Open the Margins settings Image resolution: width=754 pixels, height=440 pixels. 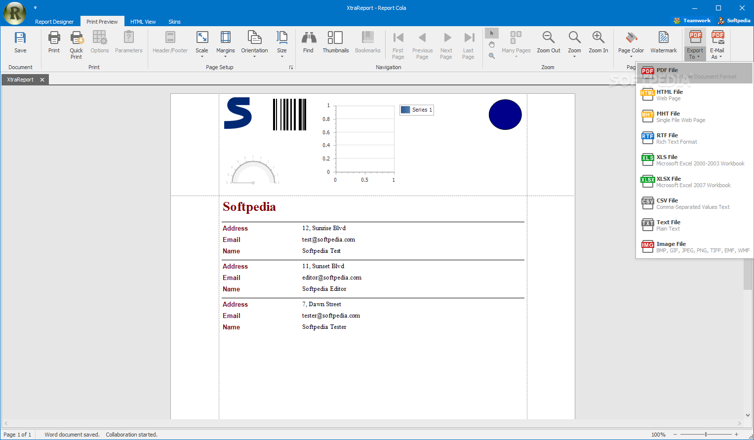(x=226, y=44)
